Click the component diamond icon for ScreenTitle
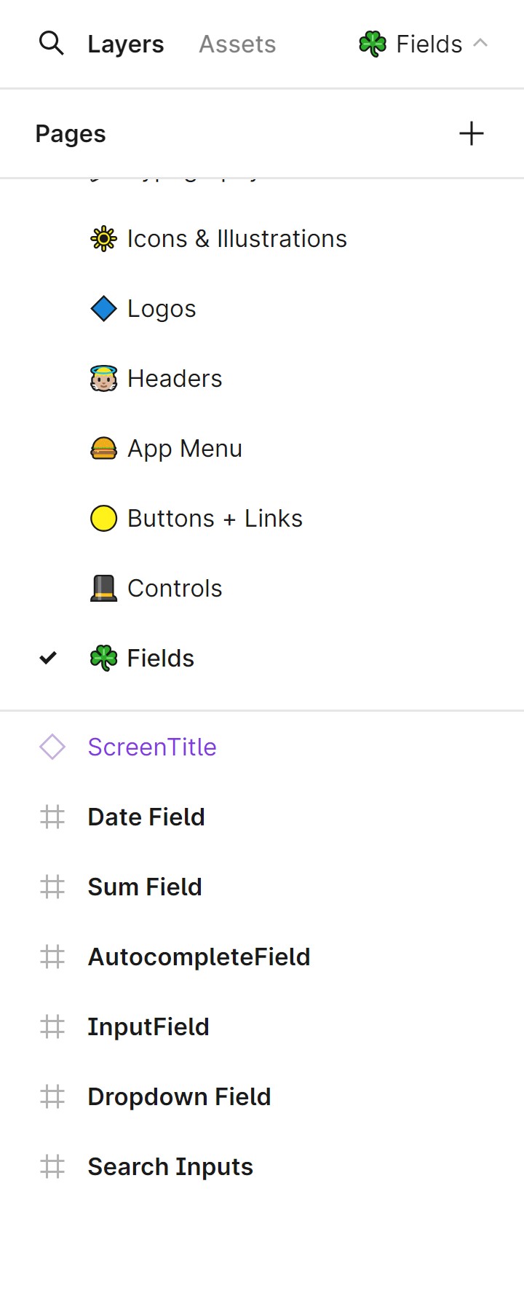 (52, 747)
